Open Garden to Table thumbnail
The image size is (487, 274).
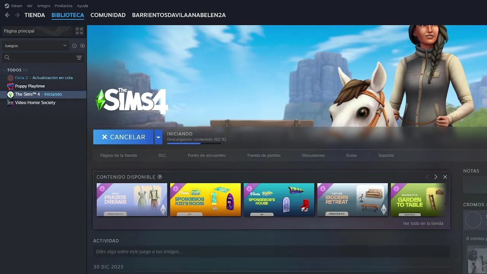tap(418, 200)
